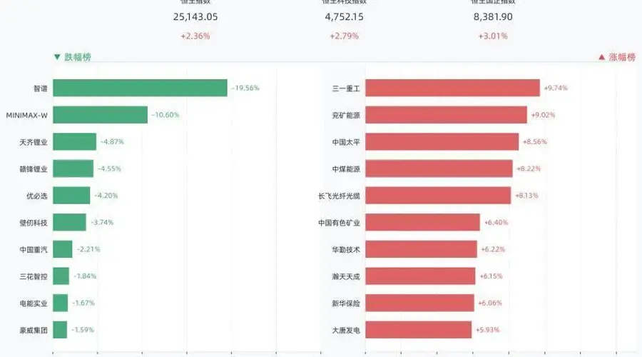Click the +8.56% value label
This screenshot has width=642, height=357.
click(x=535, y=141)
